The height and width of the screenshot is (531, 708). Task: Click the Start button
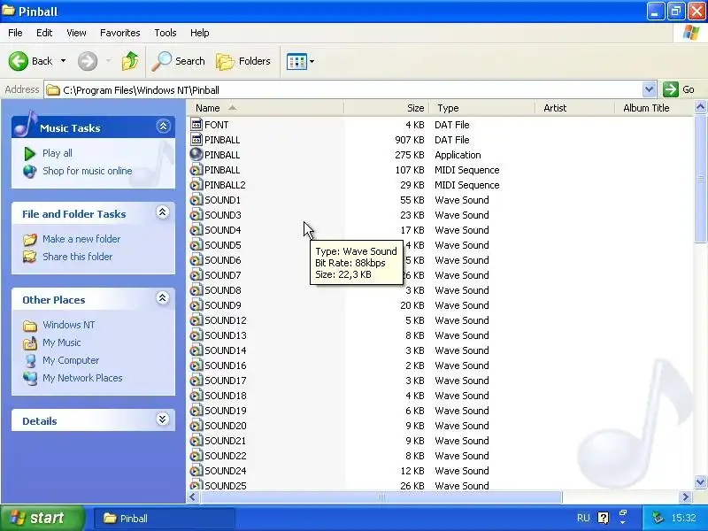tap(42, 518)
